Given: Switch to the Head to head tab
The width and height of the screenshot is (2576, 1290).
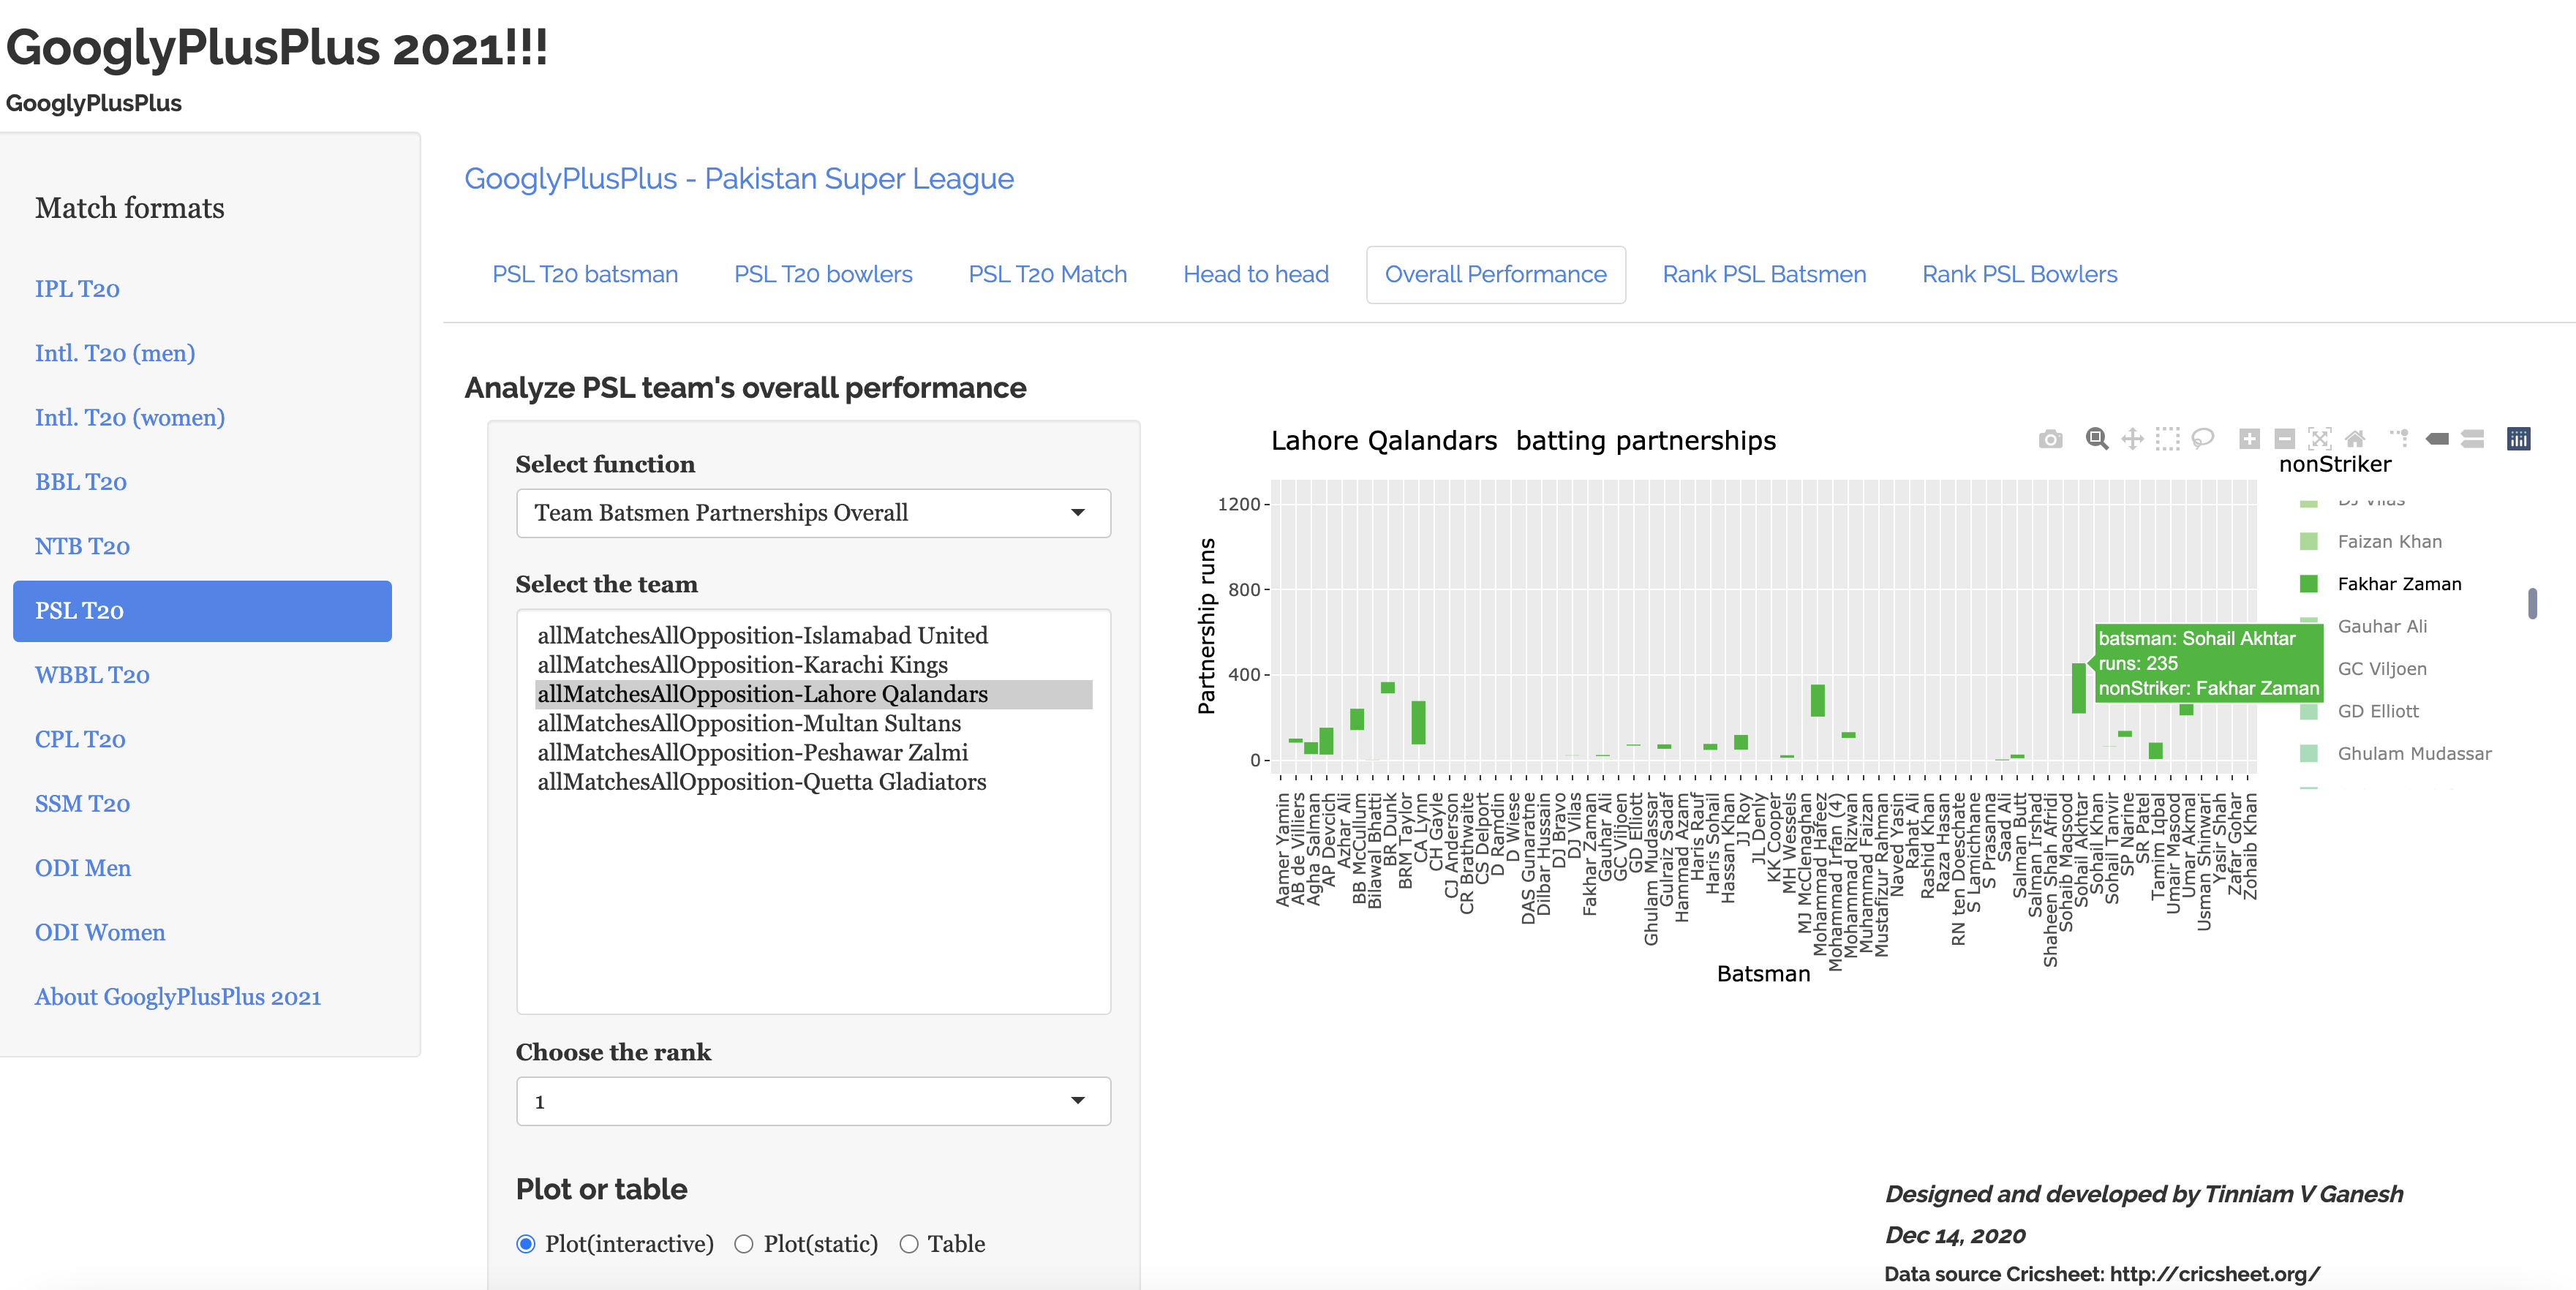Looking at the screenshot, I should click(x=1255, y=275).
